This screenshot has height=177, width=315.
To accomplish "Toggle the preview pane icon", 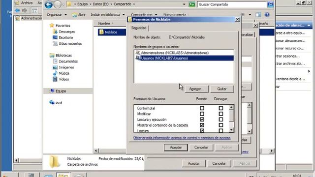I will (x=258, y=15).
